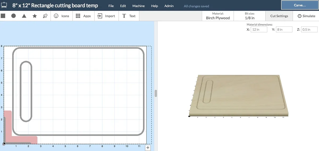The height and width of the screenshot is (151, 319).
Task: Select the circle shape tool
Action: point(13,16)
